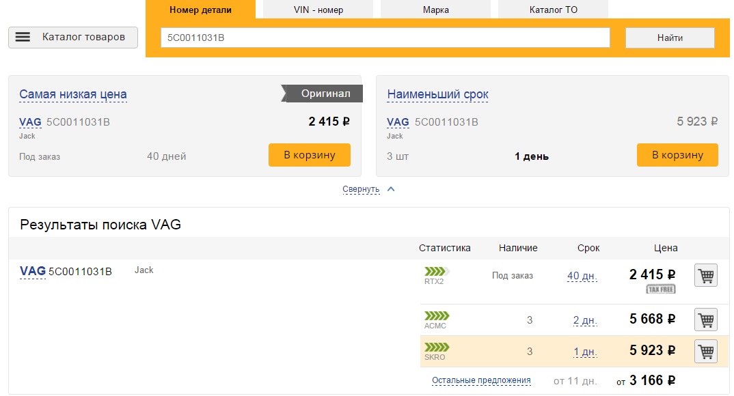Click the VAG brand link in shortest delivery card

(x=398, y=122)
